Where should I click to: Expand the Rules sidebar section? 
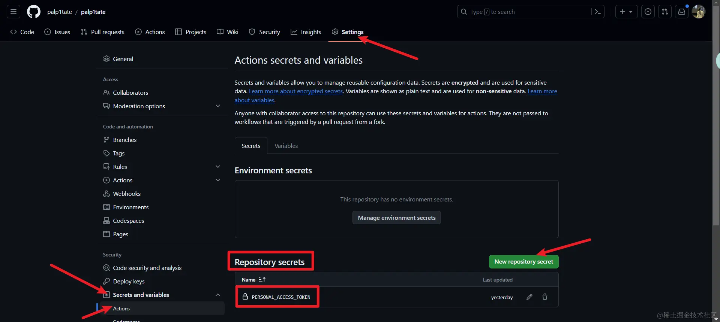tap(218, 167)
